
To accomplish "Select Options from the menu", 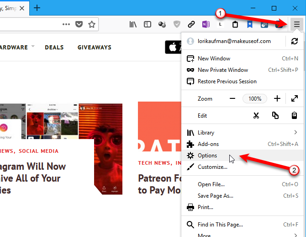I will [207, 156].
